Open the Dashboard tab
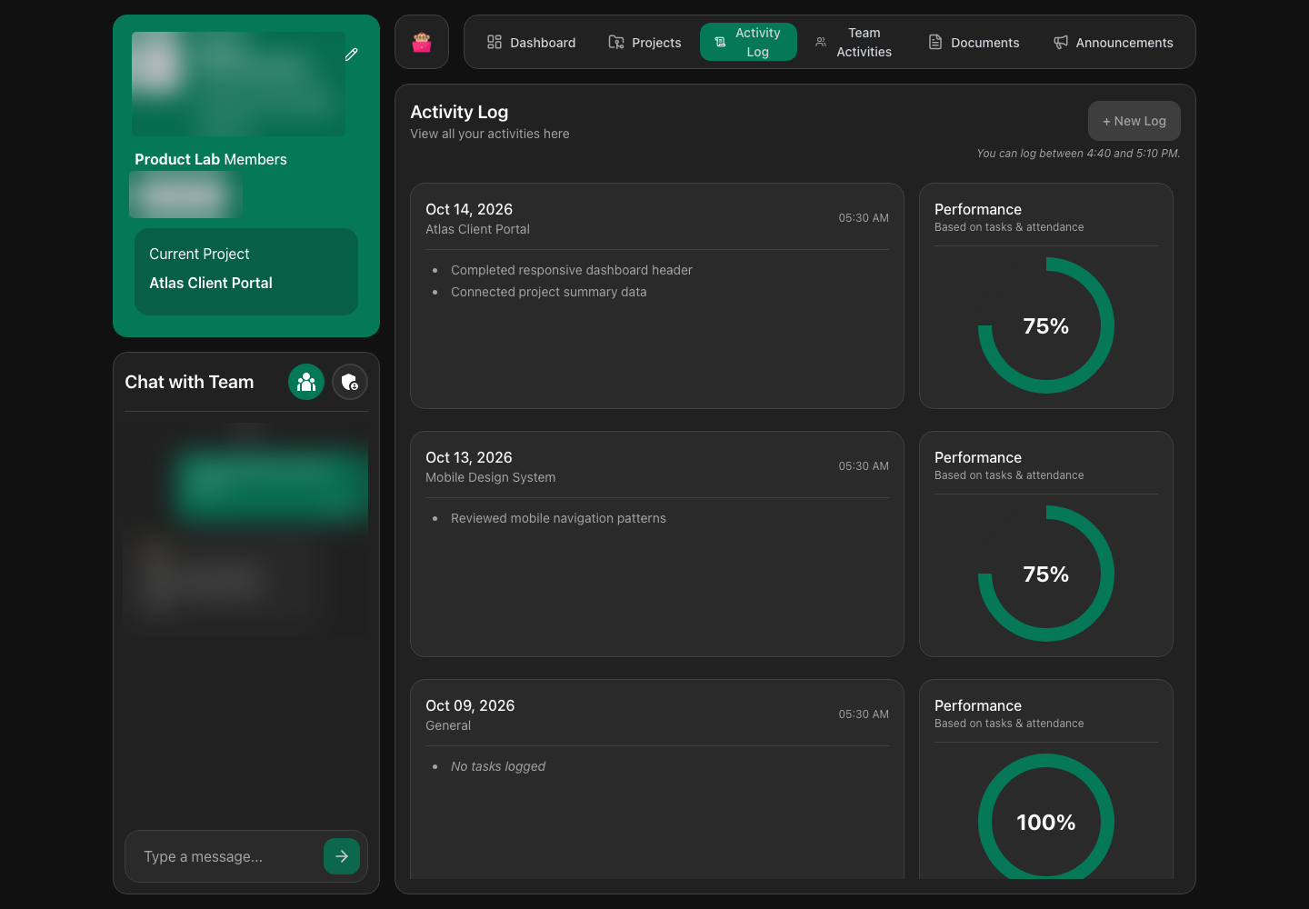1309x909 pixels. pyautogui.click(x=532, y=42)
